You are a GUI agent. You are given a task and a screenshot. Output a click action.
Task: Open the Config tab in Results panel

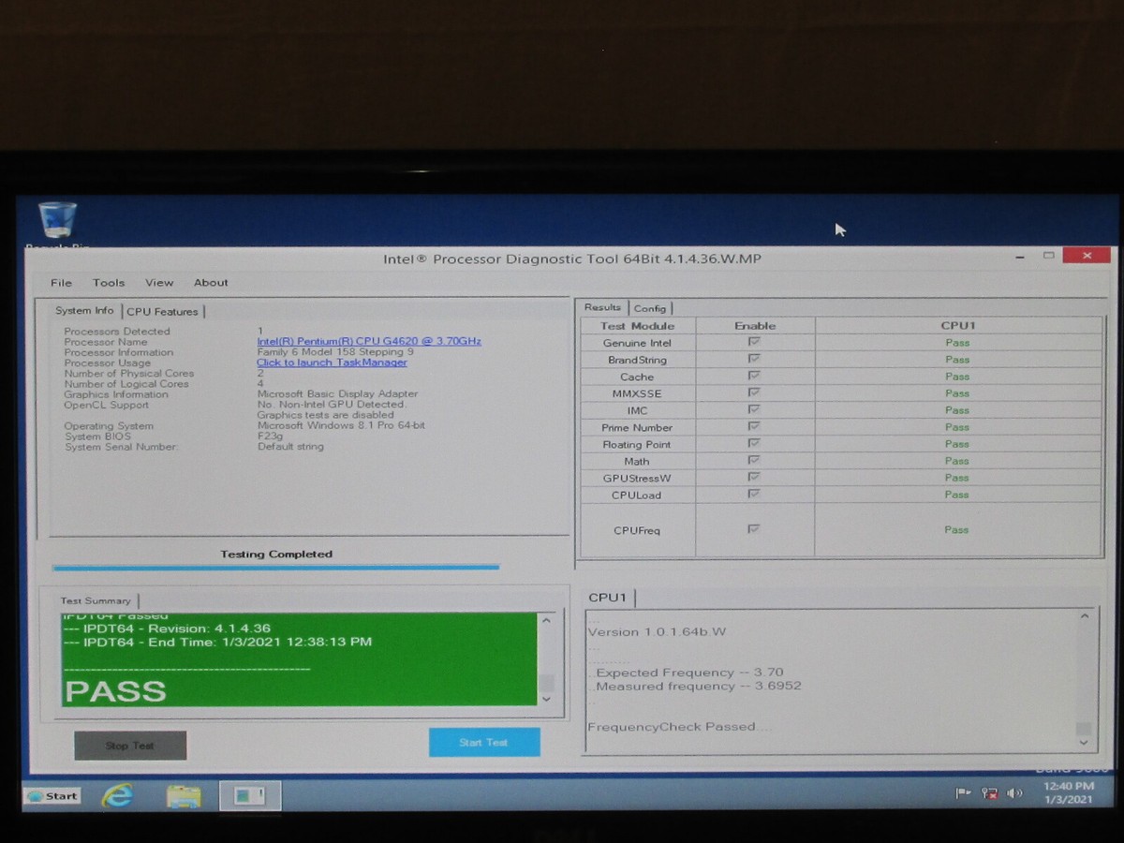[651, 307]
